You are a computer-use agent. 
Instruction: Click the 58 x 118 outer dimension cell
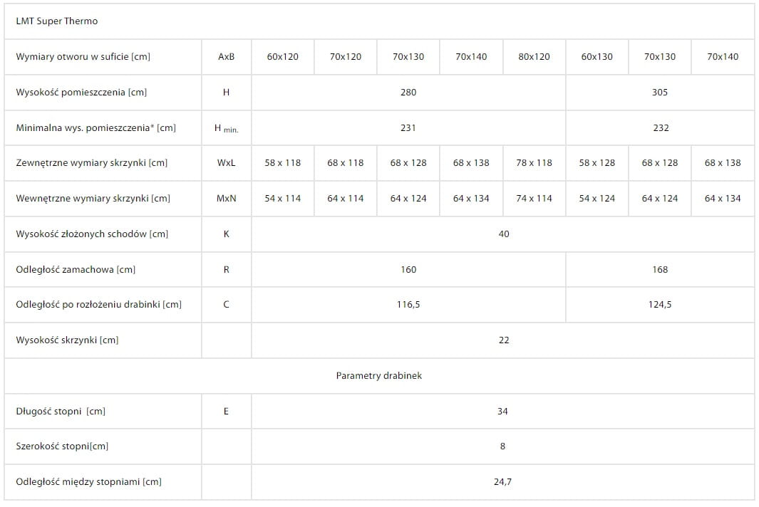pyautogui.click(x=282, y=163)
